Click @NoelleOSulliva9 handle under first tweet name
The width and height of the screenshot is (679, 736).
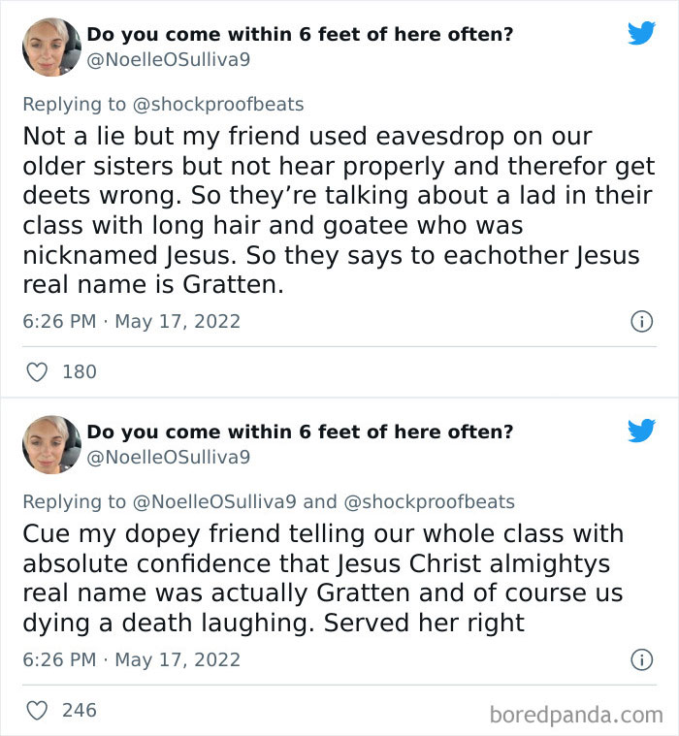click(x=169, y=58)
